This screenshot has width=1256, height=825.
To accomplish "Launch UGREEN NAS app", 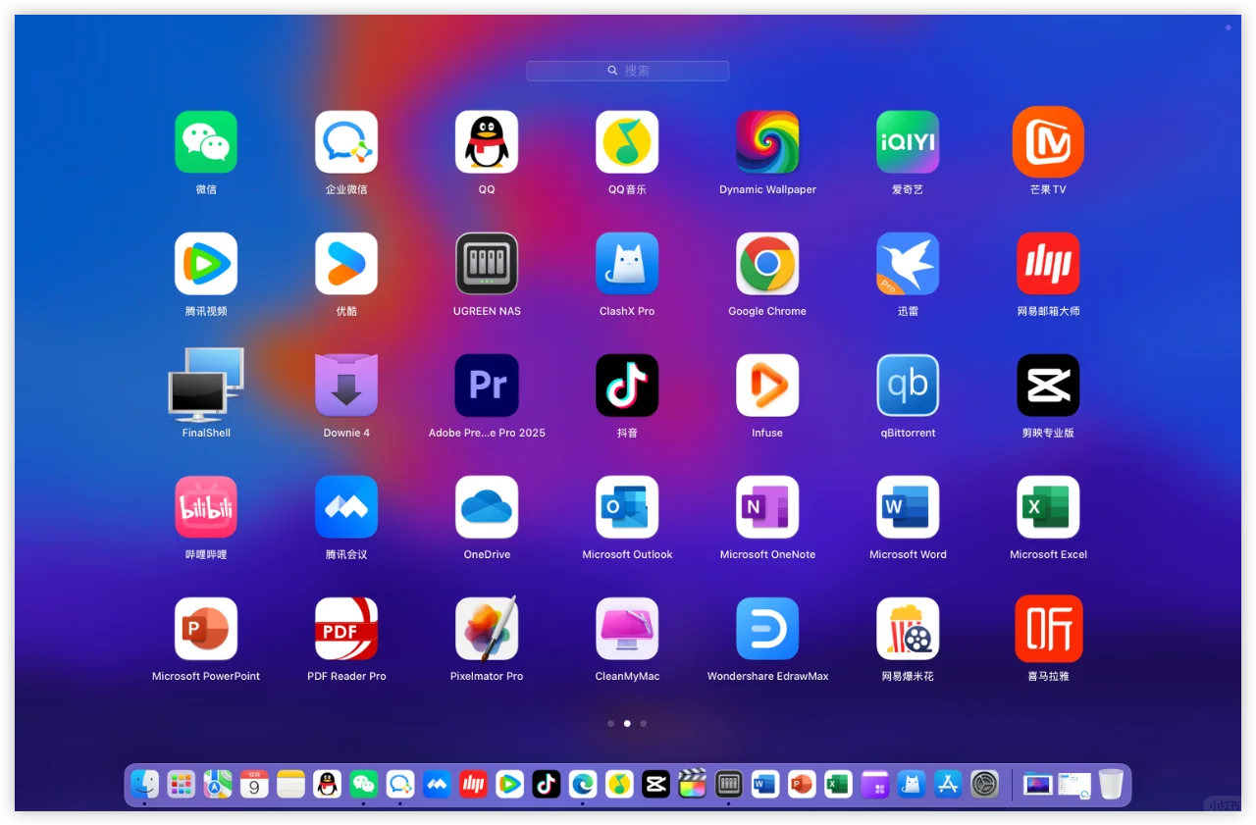I will [x=487, y=263].
